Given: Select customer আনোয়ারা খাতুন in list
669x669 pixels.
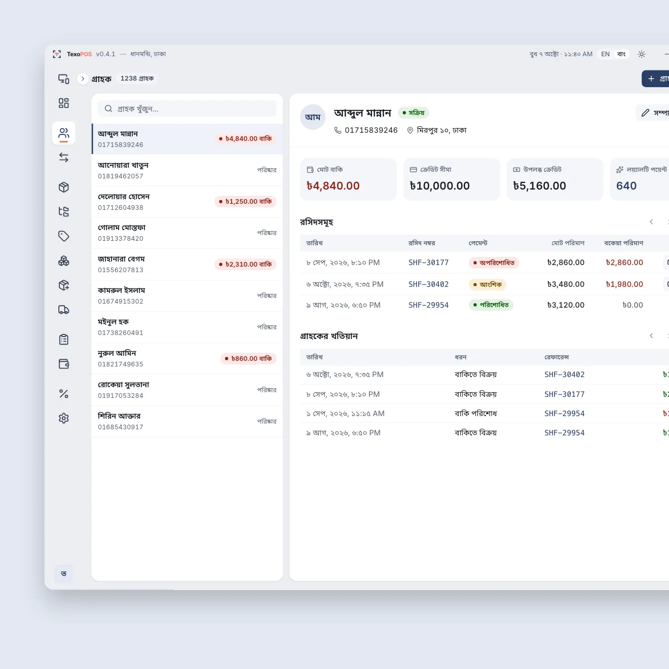Looking at the screenshot, I should 187,170.
